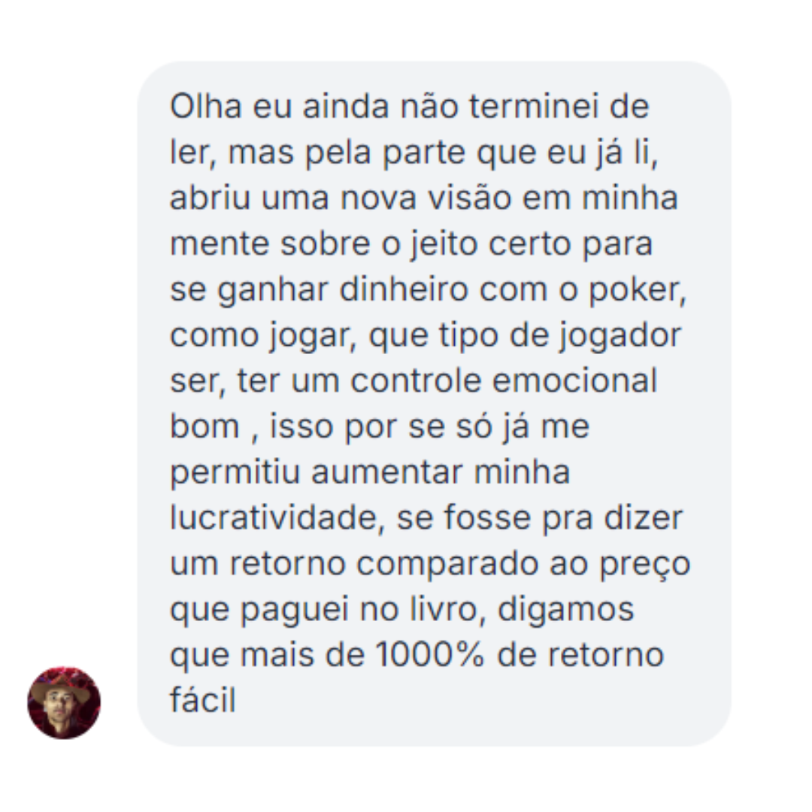This screenshot has height=812, width=812.
Task: Select the message bubble starting with "Olha eu"
Action: [434, 404]
